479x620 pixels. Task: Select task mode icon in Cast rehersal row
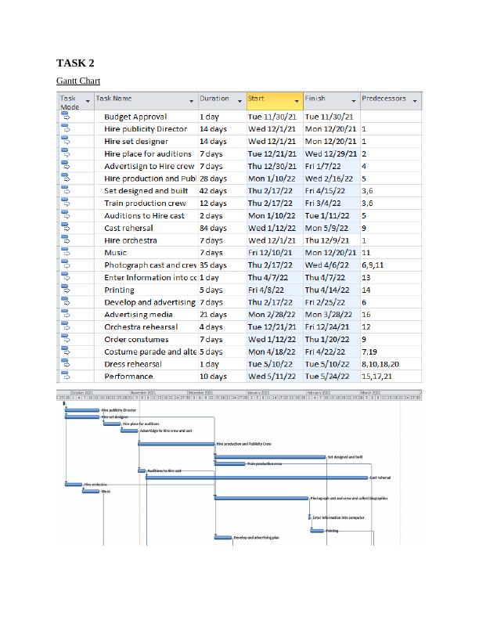pos(65,229)
